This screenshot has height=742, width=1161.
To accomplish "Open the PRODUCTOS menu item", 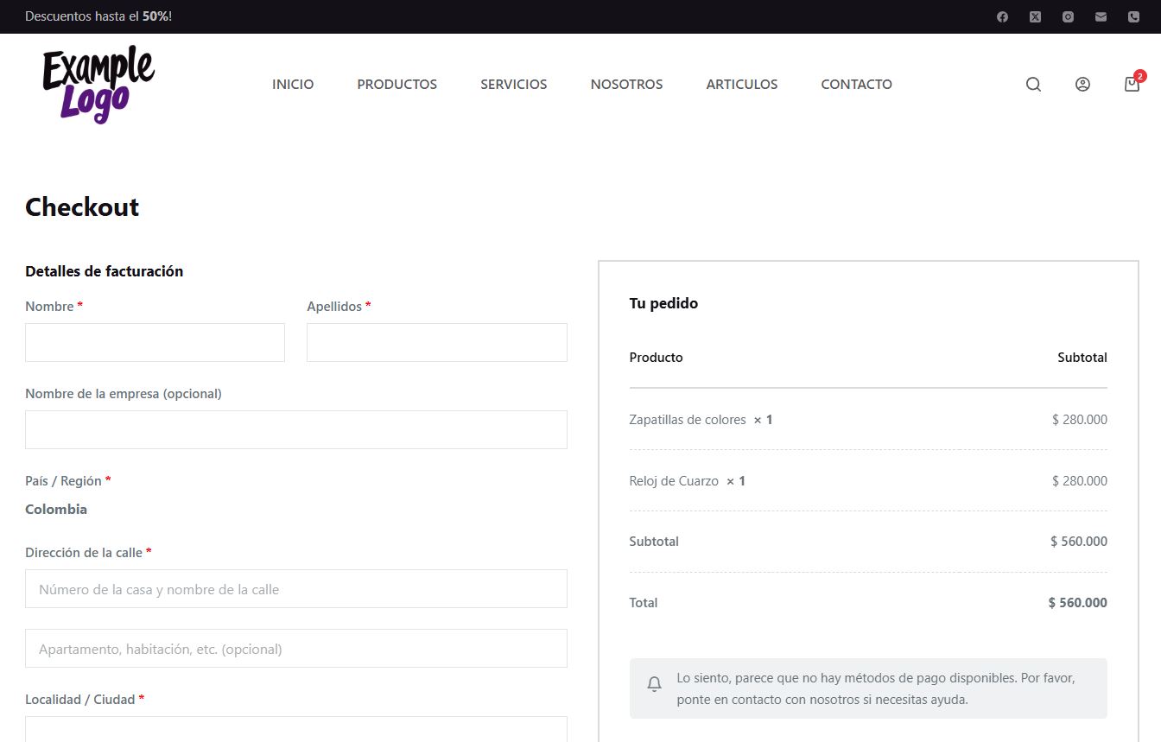I will tap(397, 84).
